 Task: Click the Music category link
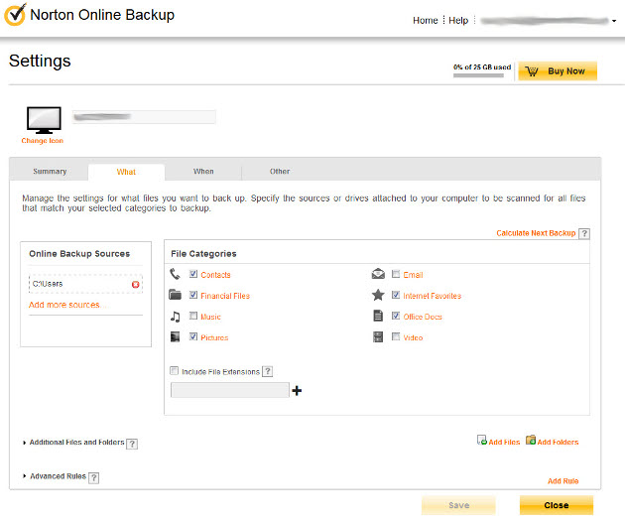[x=210, y=317]
